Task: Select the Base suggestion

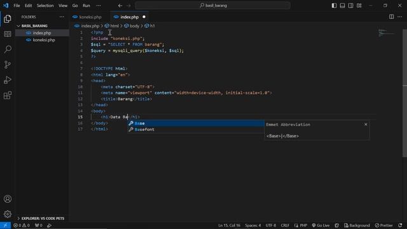Action: click(196, 123)
